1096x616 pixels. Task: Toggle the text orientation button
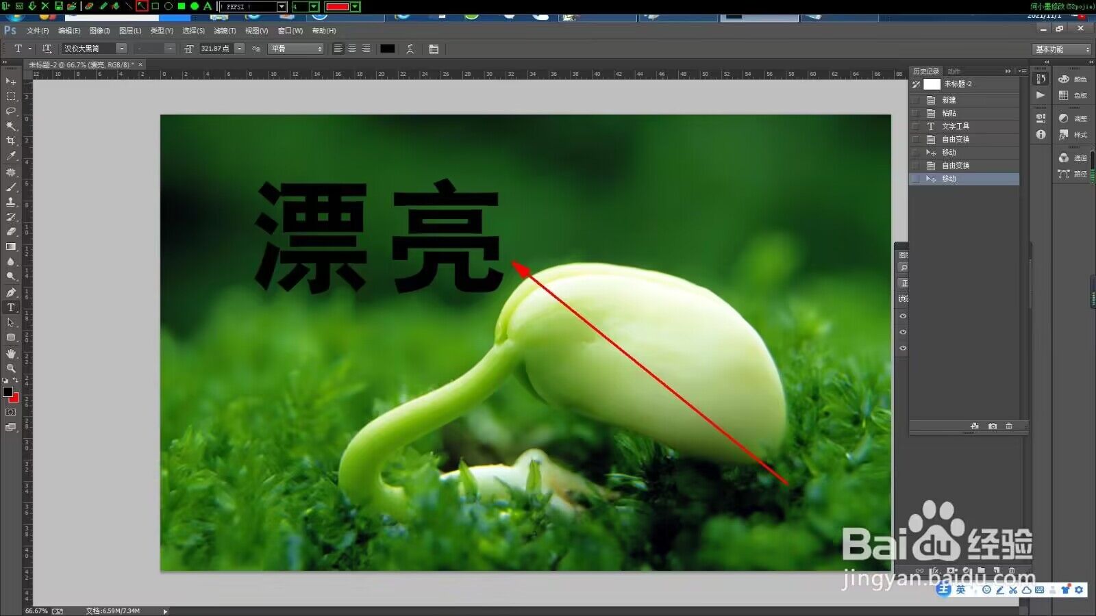click(x=47, y=49)
